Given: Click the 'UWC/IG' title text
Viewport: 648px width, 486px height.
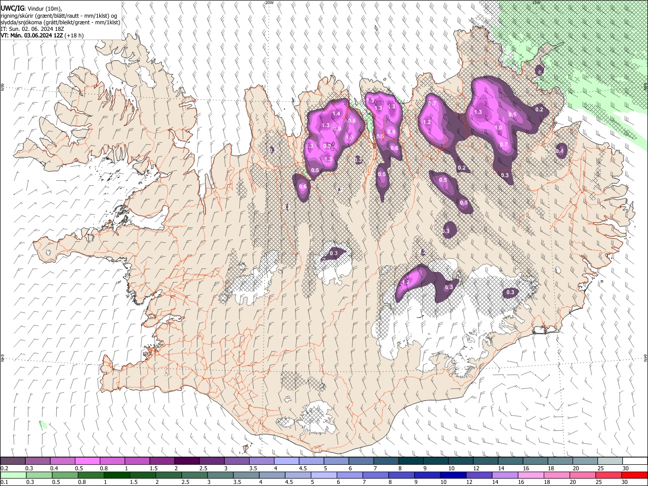Looking at the screenshot, I should pos(12,8).
